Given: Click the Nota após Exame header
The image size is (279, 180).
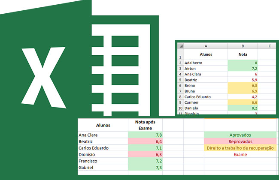Looking at the screenshot, I should [x=145, y=125].
